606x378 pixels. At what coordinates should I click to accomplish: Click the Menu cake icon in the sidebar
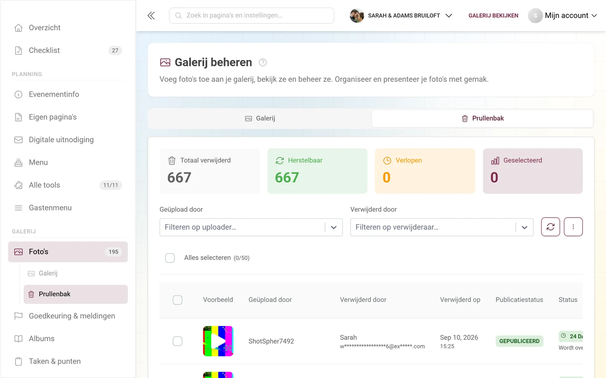[x=19, y=163]
